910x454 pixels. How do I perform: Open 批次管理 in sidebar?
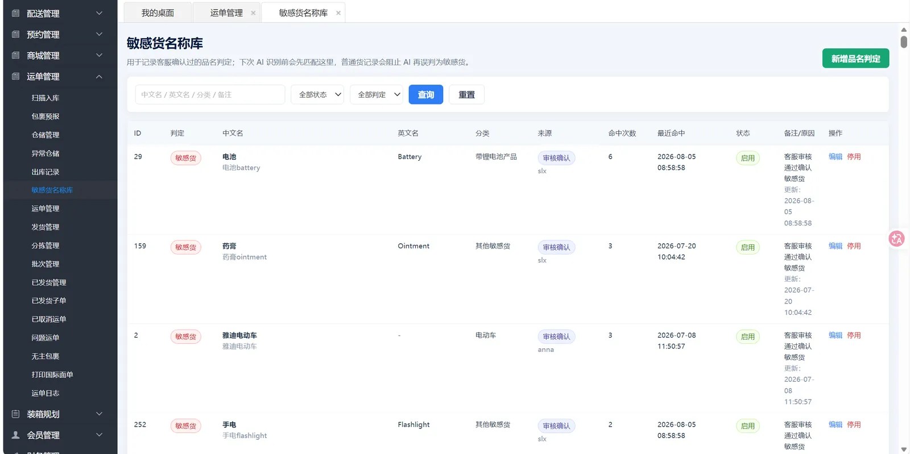point(45,264)
